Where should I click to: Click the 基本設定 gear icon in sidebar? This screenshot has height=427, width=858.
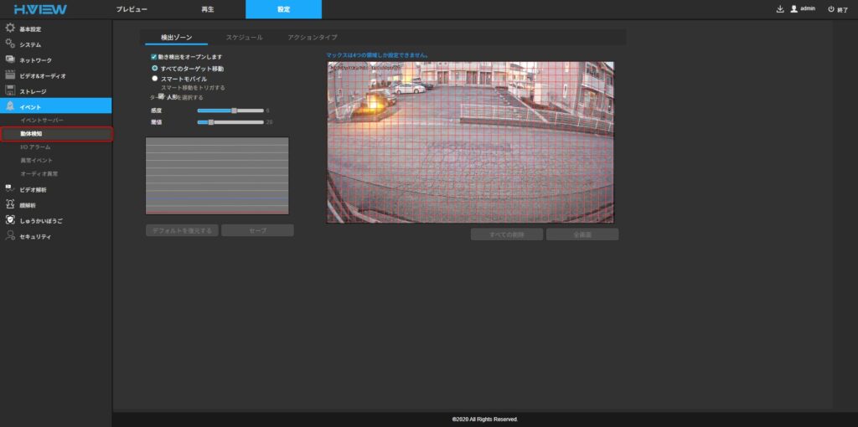click(x=9, y=28)
